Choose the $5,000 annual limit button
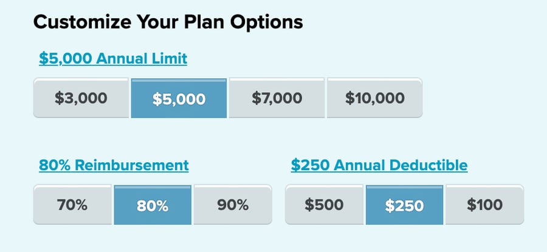 coord(179,98)
